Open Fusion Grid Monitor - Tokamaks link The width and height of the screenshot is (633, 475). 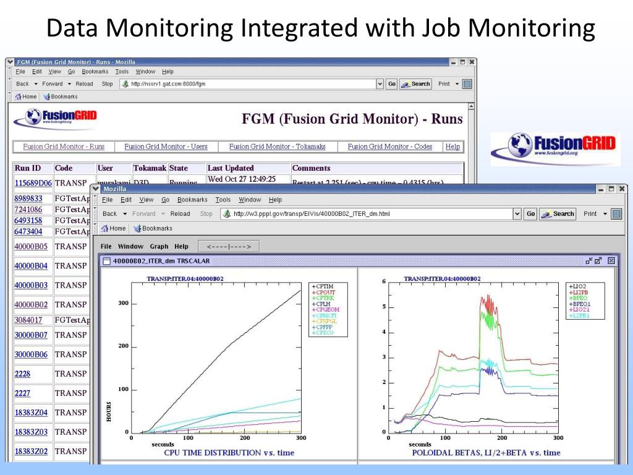[x=278, y=147]
